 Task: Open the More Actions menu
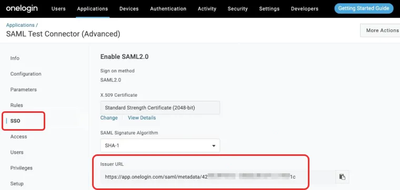tap(380, 30)
